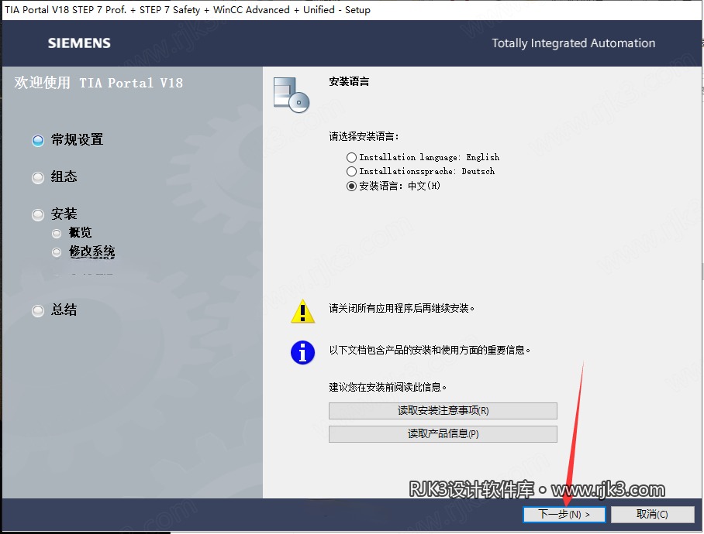Screen dimensions: 704x534
Task: Select 修改系统 sub-step in sidebar
Action: point(91,252)
